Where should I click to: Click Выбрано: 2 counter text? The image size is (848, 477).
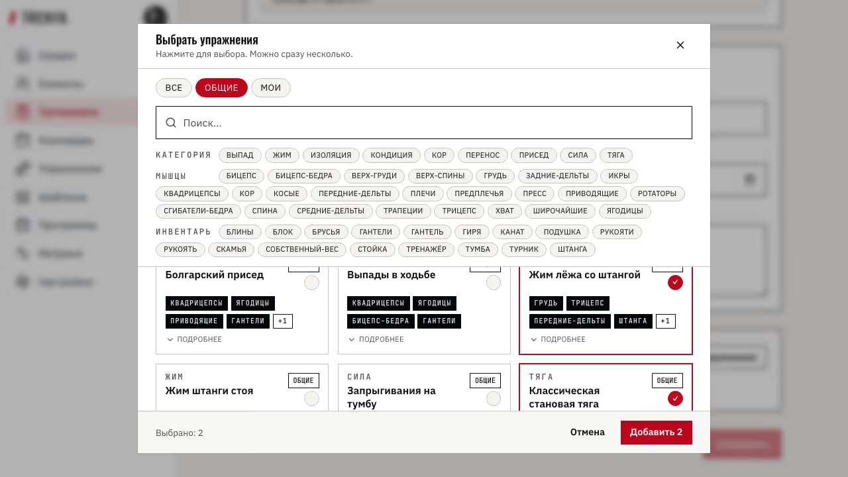pyautogui.click(x=180, y=433)
